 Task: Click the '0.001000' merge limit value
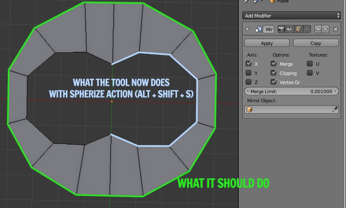pos(321,92)
